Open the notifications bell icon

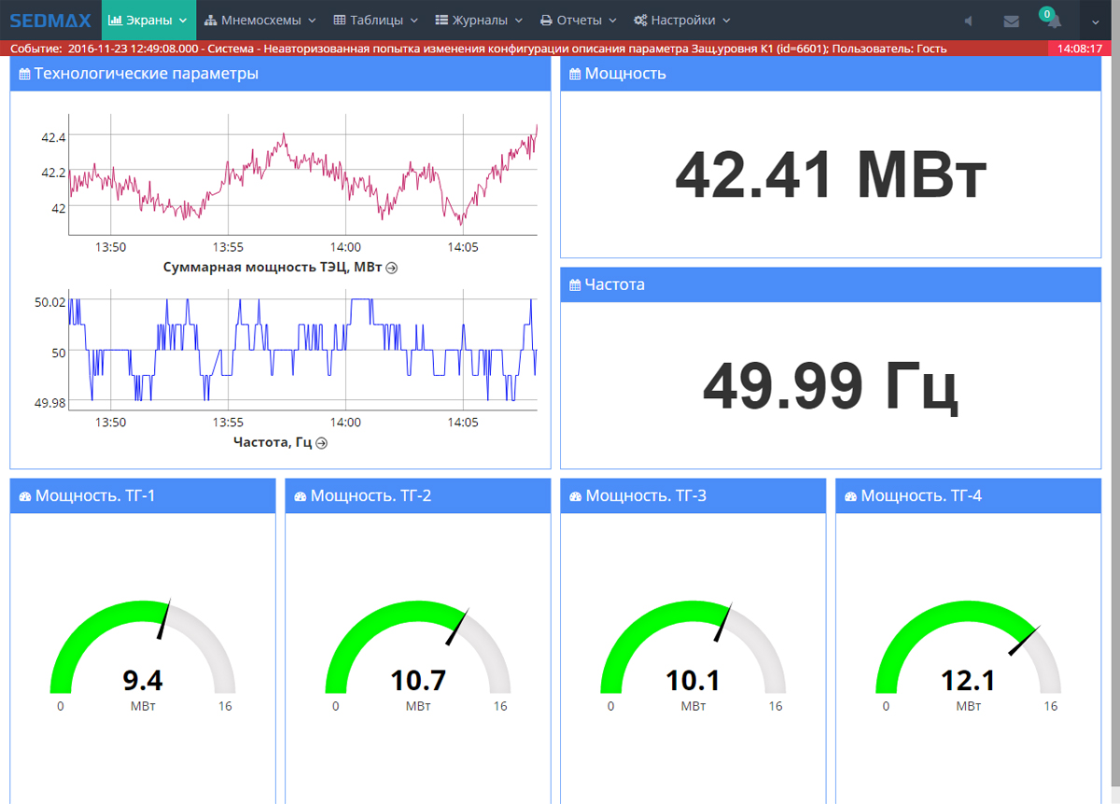[1054, 21]
